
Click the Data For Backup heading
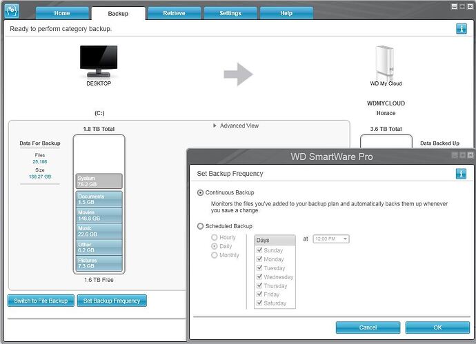[x=40, y=143]
